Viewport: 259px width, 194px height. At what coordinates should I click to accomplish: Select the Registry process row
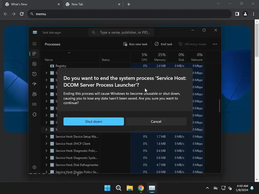[x=123, y=66]
